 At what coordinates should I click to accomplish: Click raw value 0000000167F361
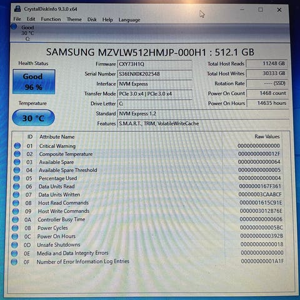point(260,186)
